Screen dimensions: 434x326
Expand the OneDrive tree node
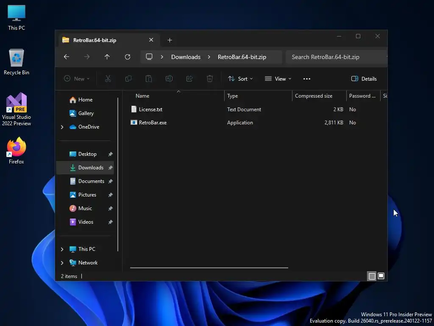tap(62, 127)
